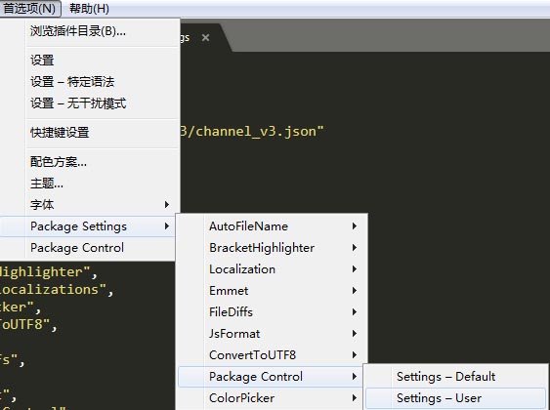Screen dimensions: 550x410
Task: Expand BracketHighlighter package submenu
Action: coord(272,248)
